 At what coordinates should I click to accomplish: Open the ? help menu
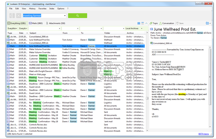click(68, 8)
